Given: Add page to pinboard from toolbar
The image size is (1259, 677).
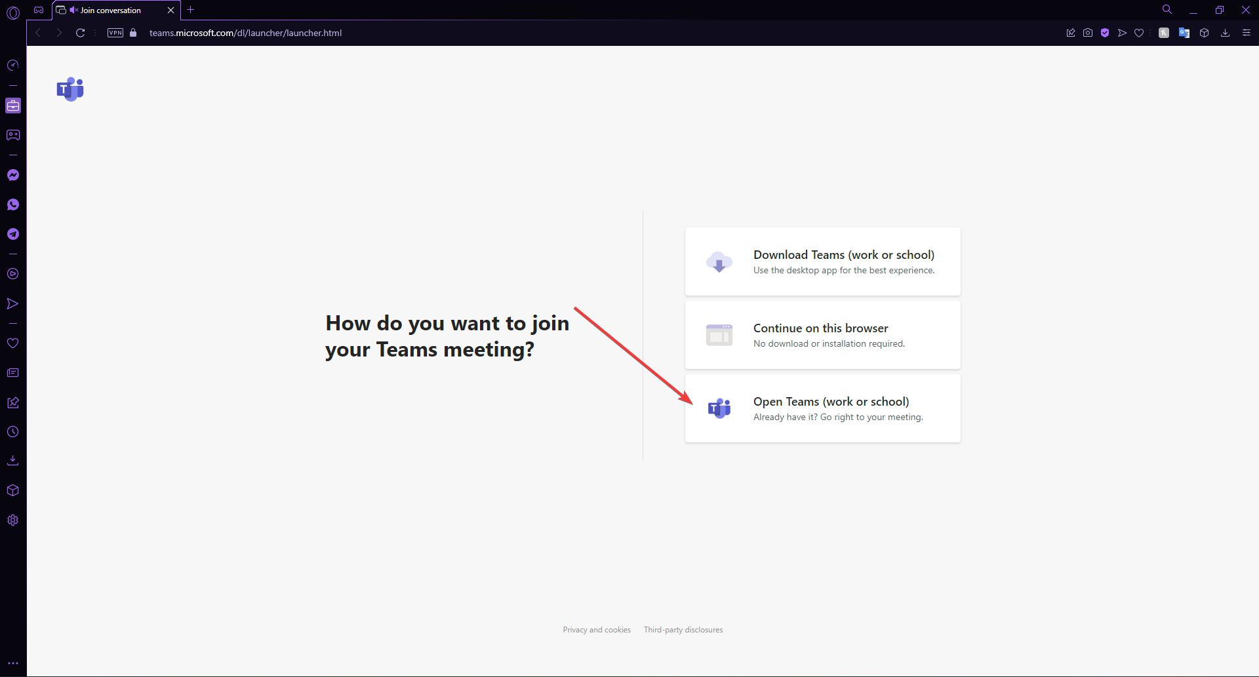Looking at the screenshot, I should (1071, 33).
